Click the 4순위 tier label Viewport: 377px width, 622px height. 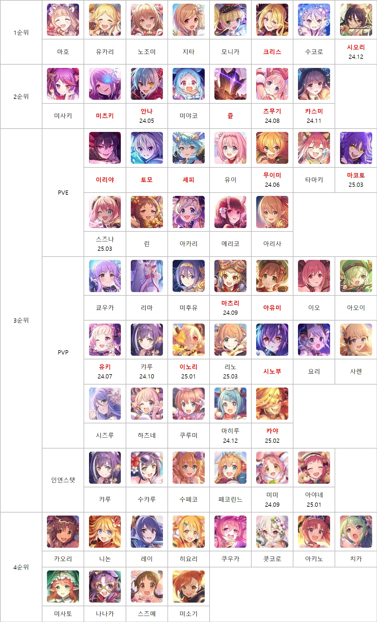click(21, 567)
